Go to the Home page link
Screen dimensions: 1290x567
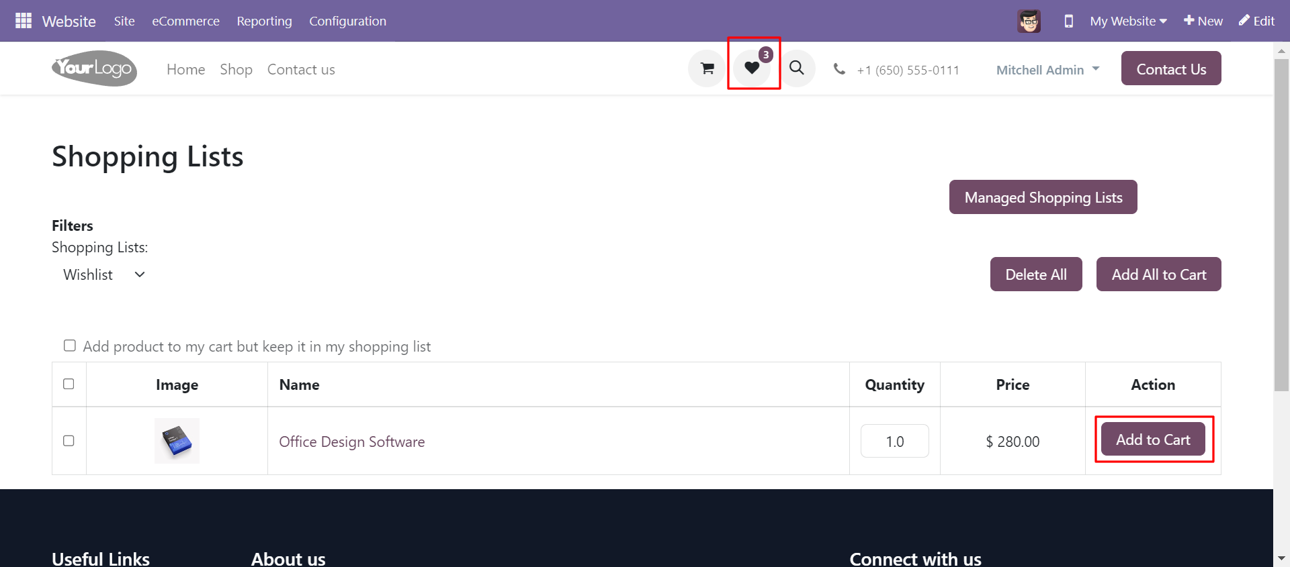185,69
